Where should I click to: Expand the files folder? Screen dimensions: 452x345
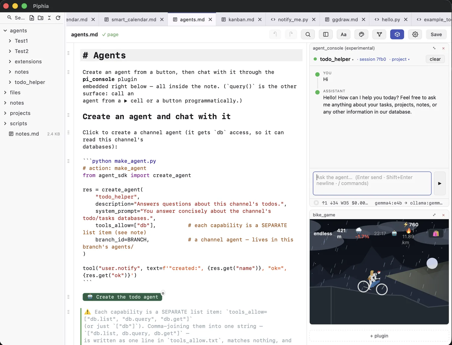[x=5, y=92]
